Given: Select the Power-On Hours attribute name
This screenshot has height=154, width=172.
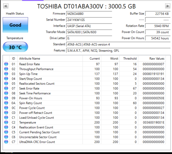Looking at the screenshot, I should click(31, 98).
